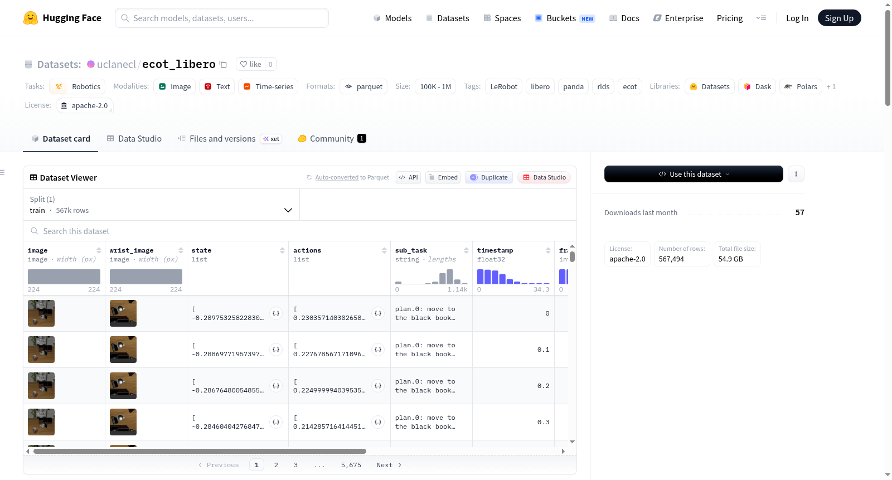Image resolution: width=892 pixels, height=480 pixels.
Task: Expand the Split train dropdown
Action: (x=161, y=205)
